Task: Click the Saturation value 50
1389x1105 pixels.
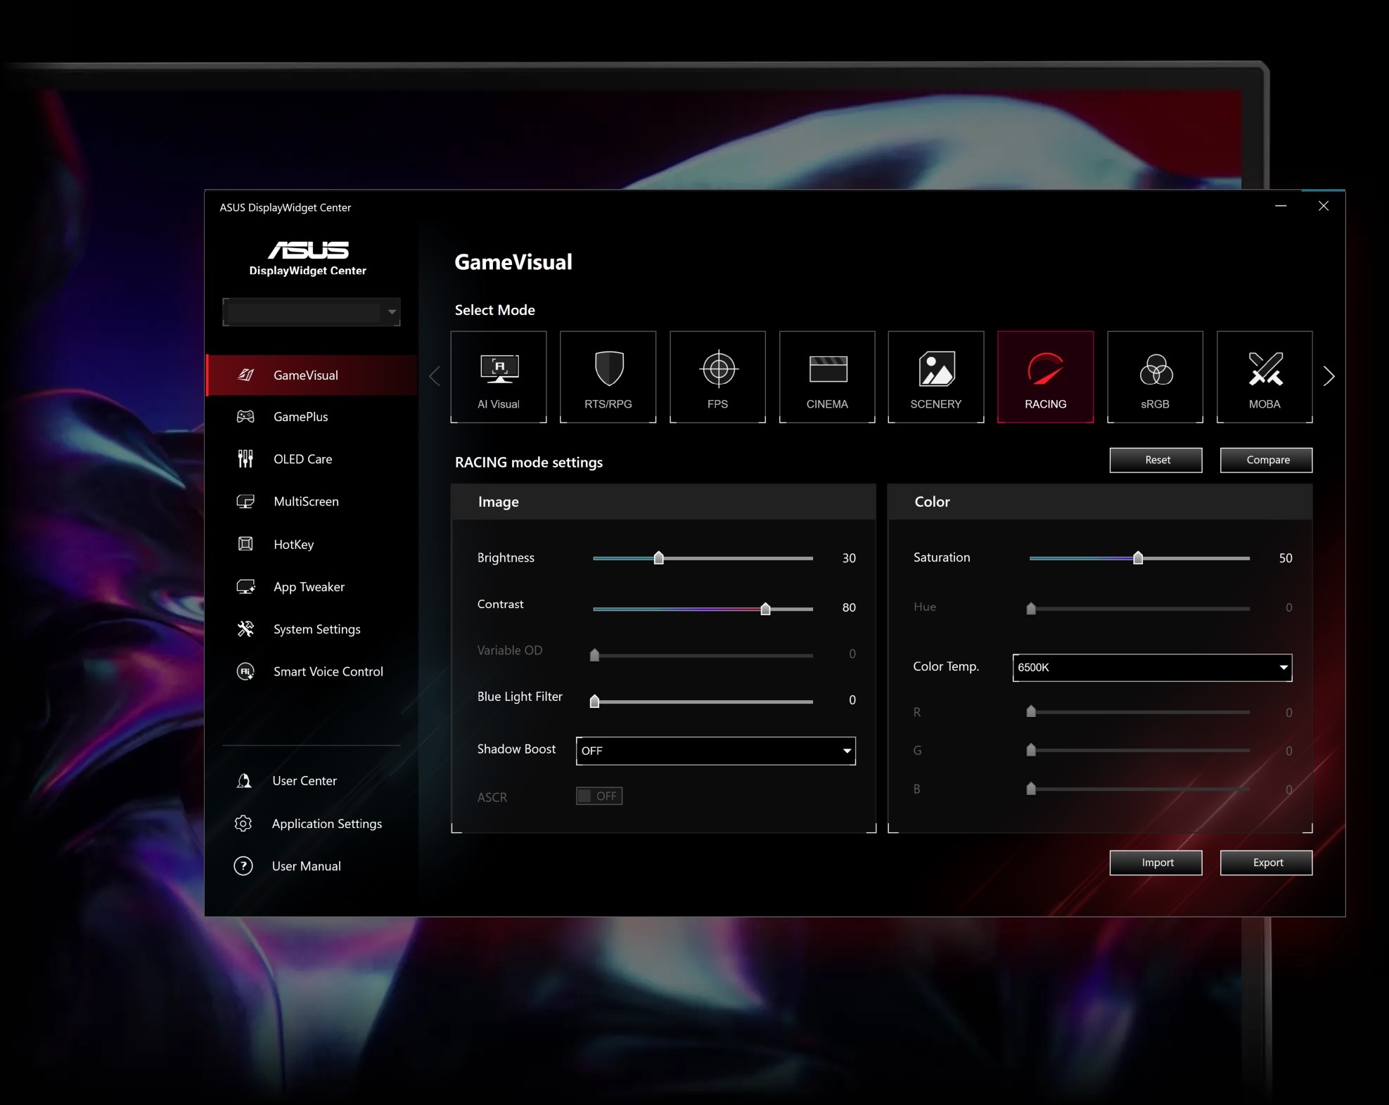Action: 1286,558
